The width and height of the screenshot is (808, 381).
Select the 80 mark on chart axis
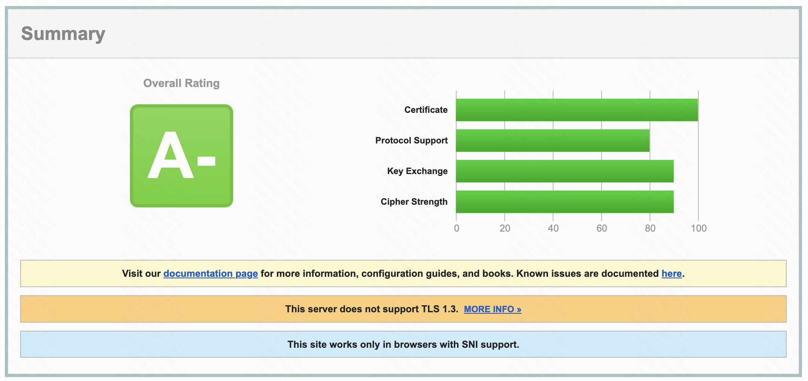point(650,228)
